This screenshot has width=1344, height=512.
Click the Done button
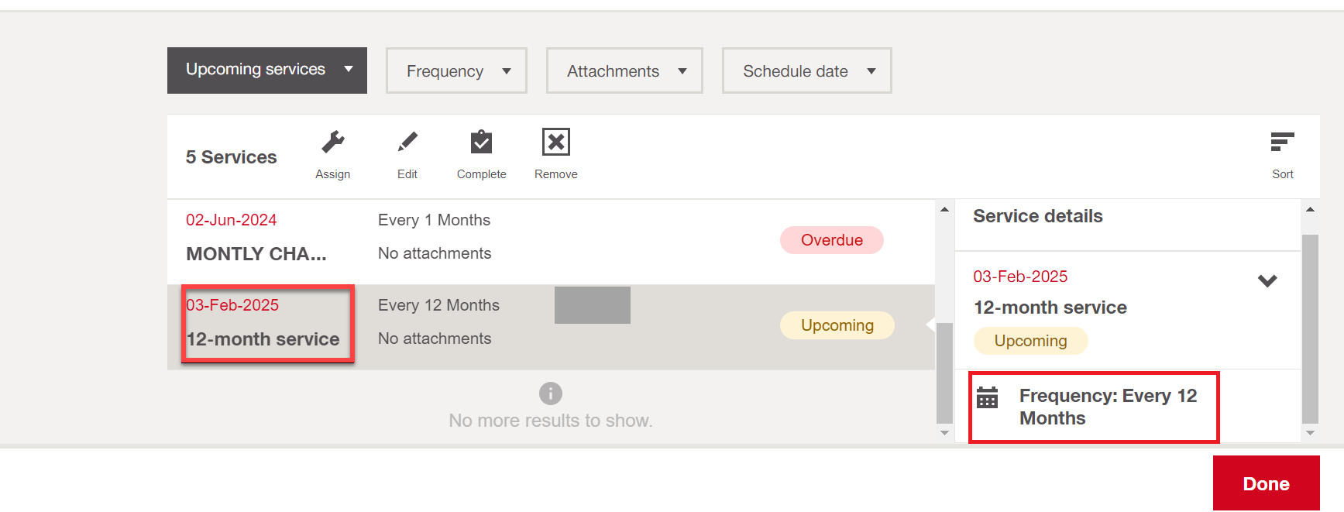point(1267,483)
